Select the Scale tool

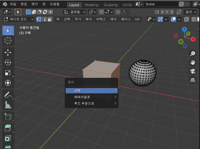coord(8,73)
